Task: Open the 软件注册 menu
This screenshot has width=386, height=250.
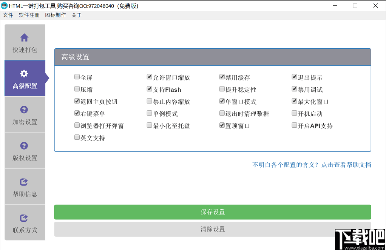Action: tap(29, 15)
